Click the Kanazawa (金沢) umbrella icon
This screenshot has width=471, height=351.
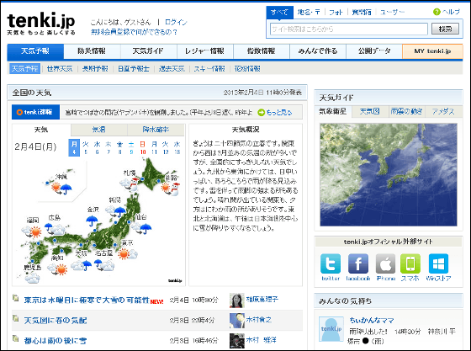tap(92, 221)
